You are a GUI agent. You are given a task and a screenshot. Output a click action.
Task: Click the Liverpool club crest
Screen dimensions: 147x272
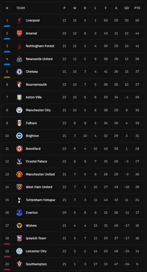(19, 20)
